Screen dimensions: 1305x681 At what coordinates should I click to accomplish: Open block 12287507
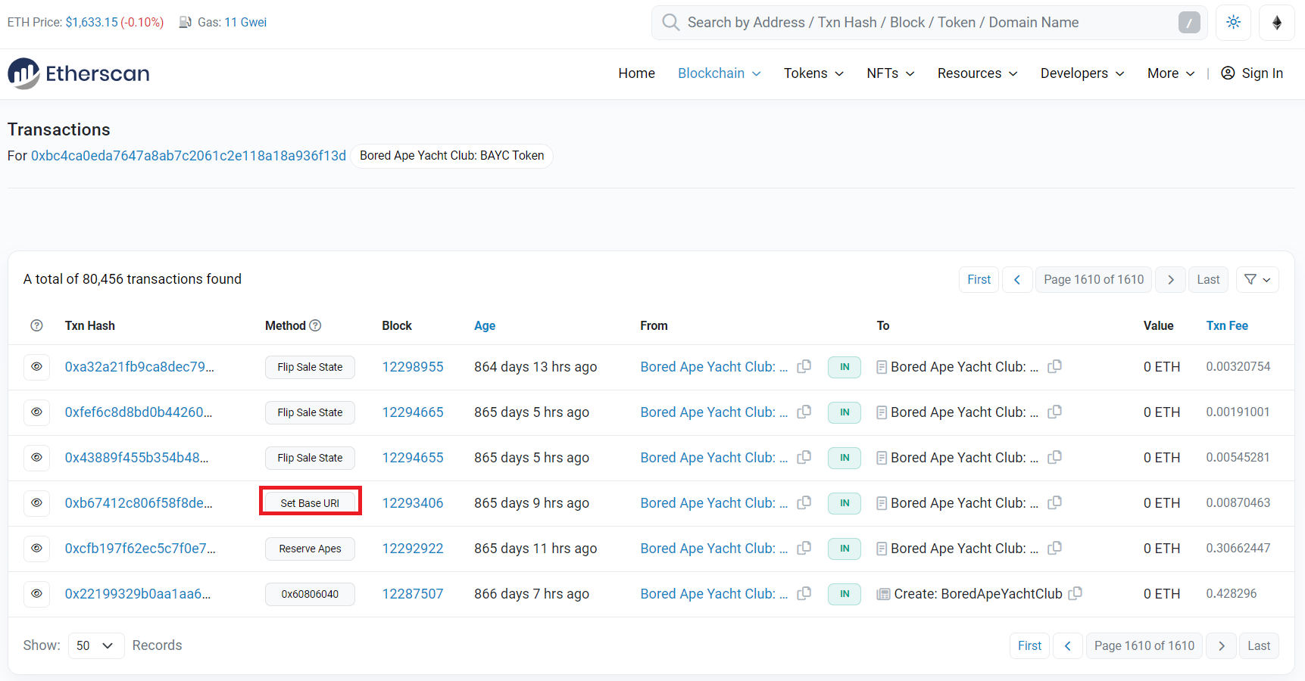pyautogui.click(x=413, y=593)
